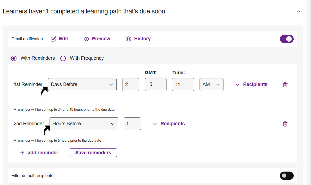Click the Edit pencil icon
Image resolution: width=311 pixels, height=185 pixels.
(53, 39)
